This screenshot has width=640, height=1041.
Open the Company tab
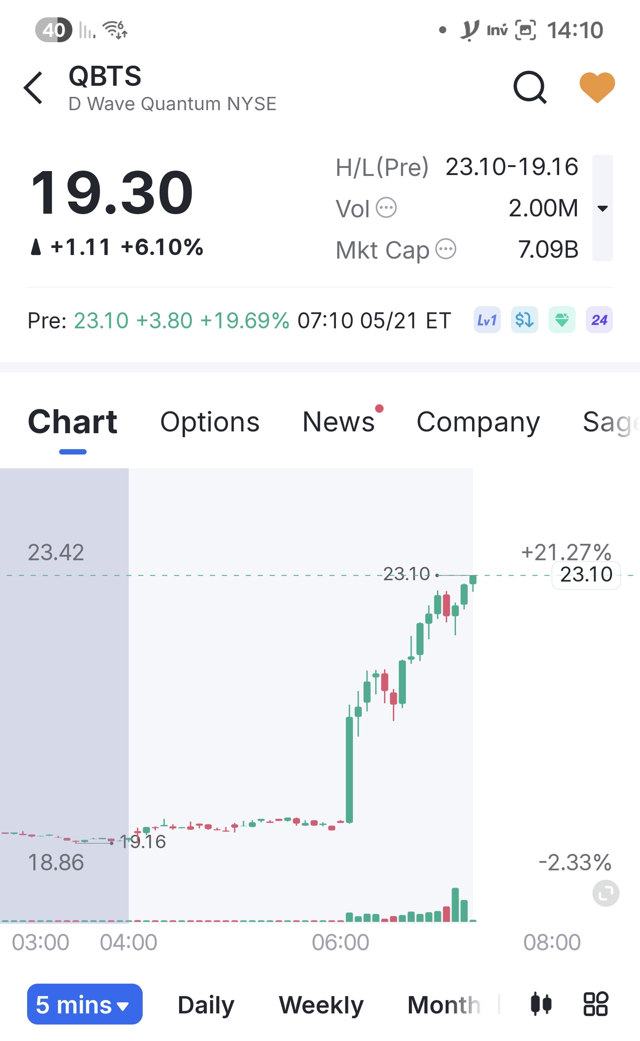[x=478, y=422]
